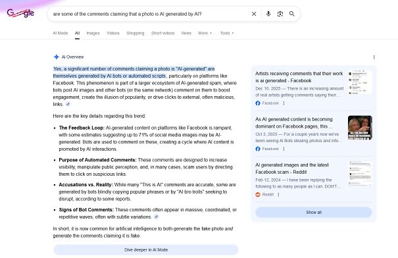Open options for 'As AI generated content' Facebook source
The height and width of the screenshot is (258, 398).
(x=284, y=149)
